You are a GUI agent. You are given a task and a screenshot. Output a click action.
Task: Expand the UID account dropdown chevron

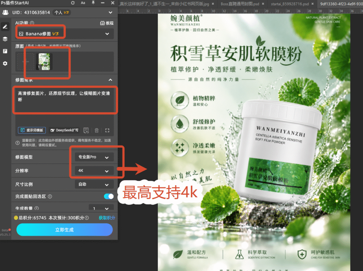tap(111, 12)
